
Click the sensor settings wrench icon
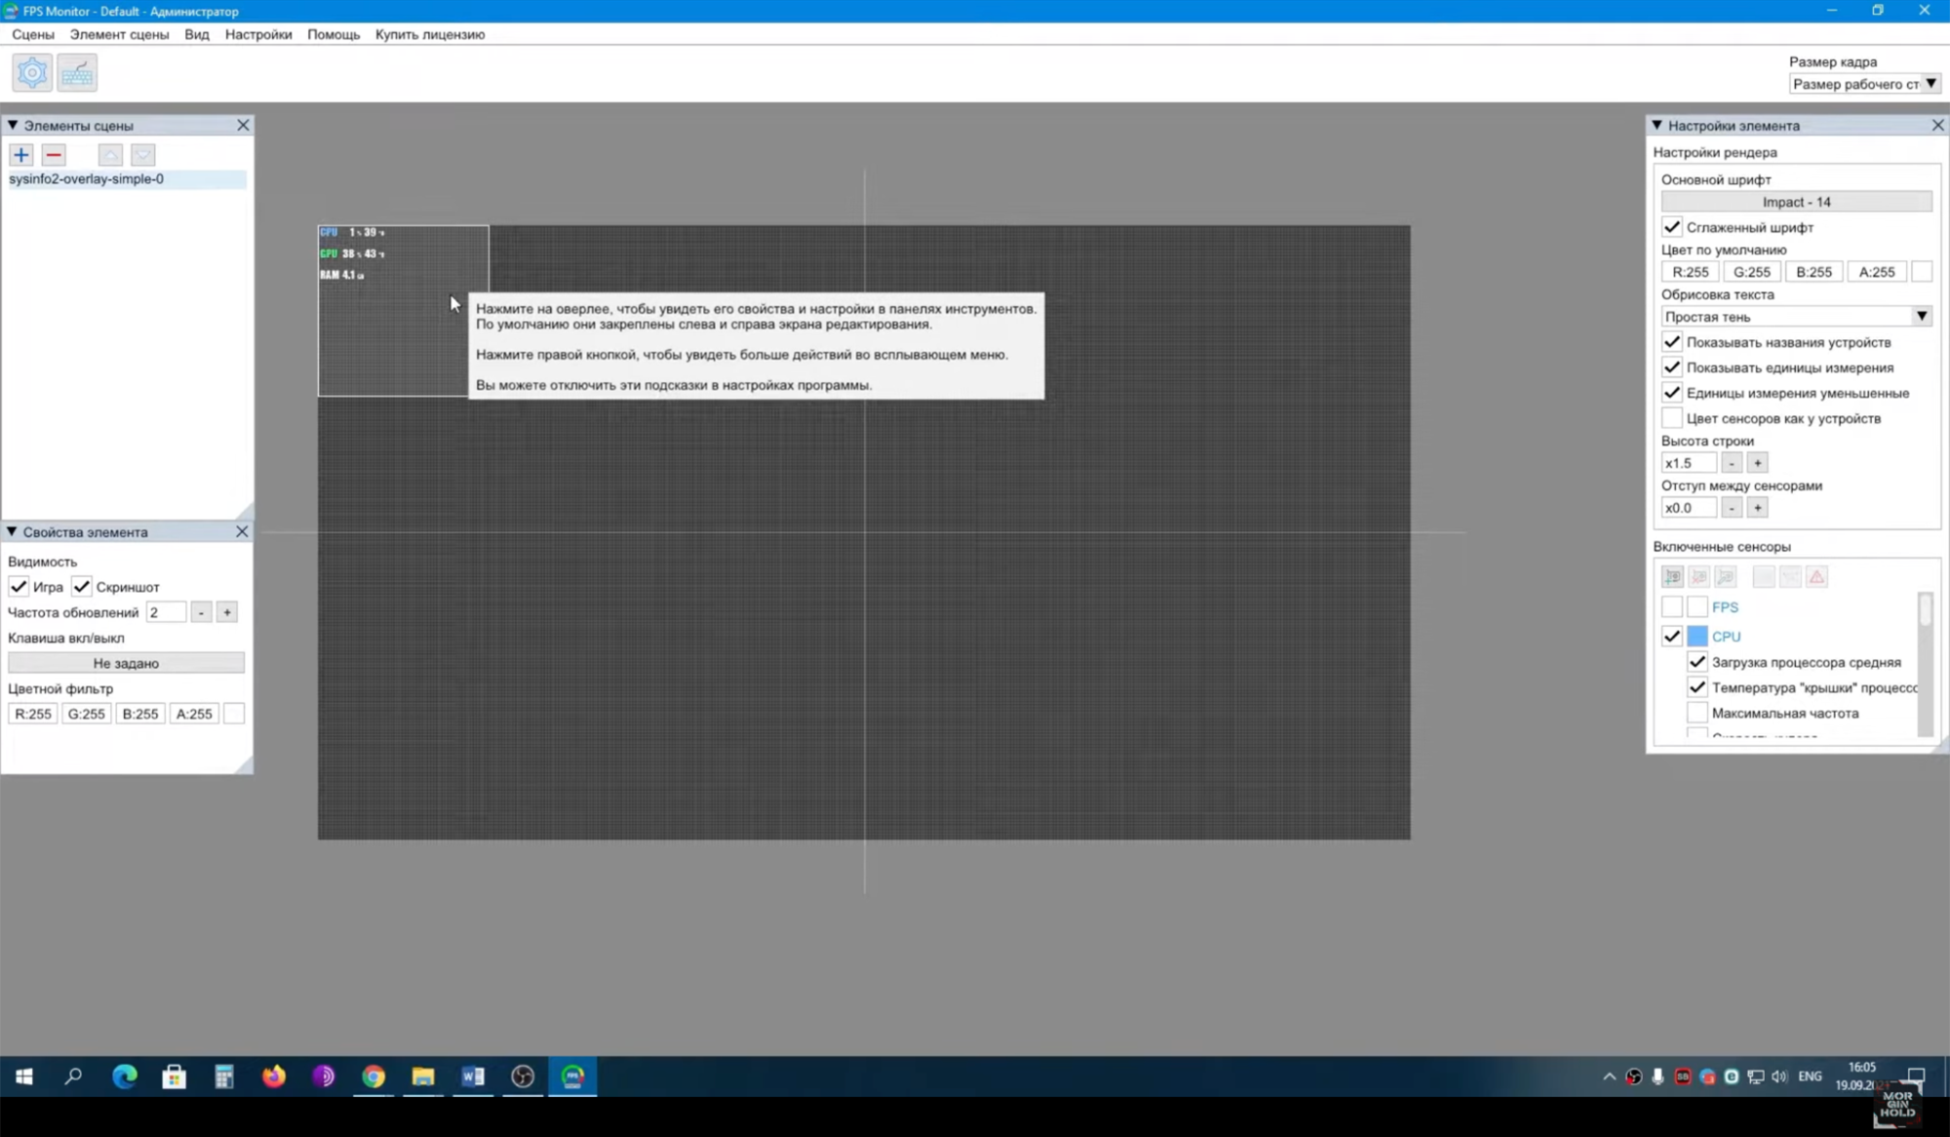[1726, 576]
